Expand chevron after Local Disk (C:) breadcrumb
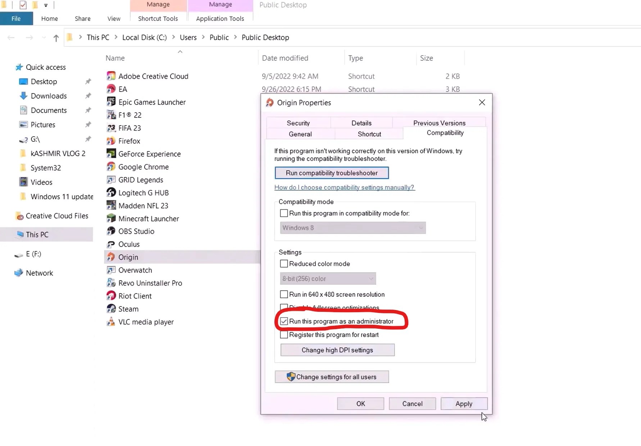Viewport: 641px width, 446px height. tap(173, 37)
